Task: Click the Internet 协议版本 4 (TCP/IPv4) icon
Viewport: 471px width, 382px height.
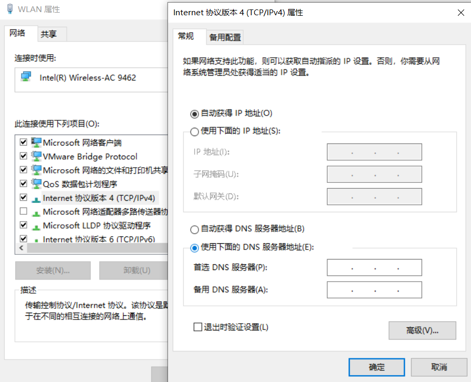Action: (x=35, y=198)
